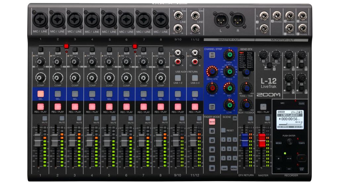Click the MASTER OUT L XLR connector

tap(221, 20)
